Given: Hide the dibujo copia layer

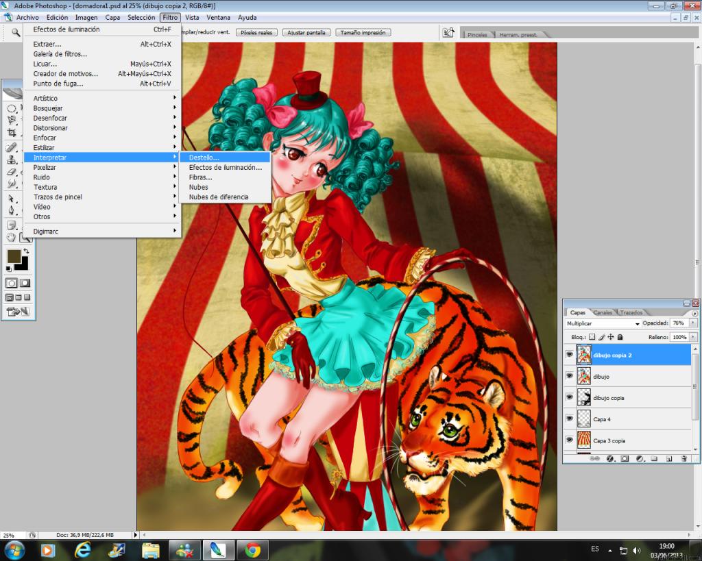Looking at the screenshot, I should pyautogui.click(x=570, y=397).
